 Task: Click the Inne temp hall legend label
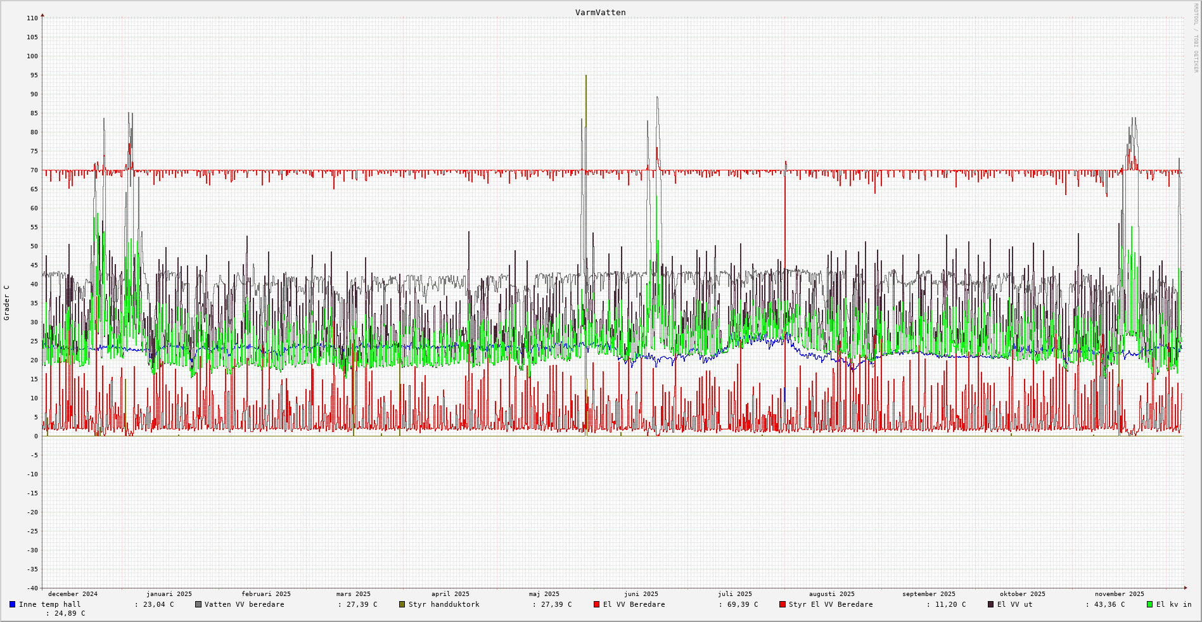(50, 604)
